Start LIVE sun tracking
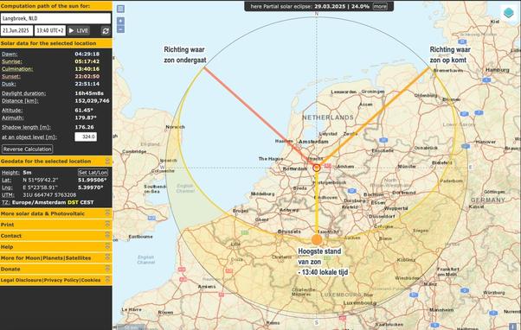The height and width of the screenshot is (330, 521). pos(79,30)
